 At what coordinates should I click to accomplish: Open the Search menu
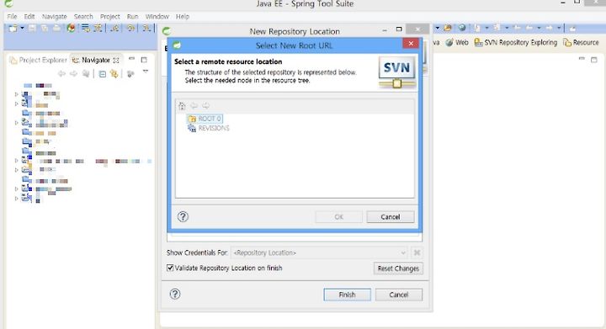83,17
